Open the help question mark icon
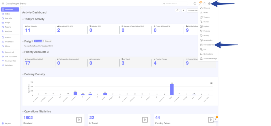Viewport: 271px width, 126px height. coord(195,3)
